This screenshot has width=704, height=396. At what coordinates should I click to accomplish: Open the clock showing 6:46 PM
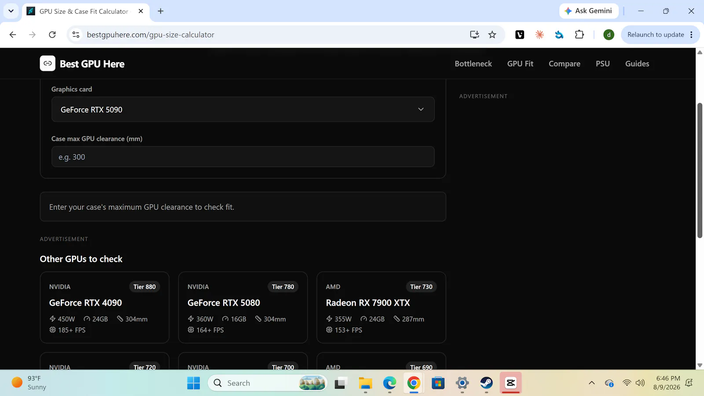pyautogui.click(x=667, y=383)
